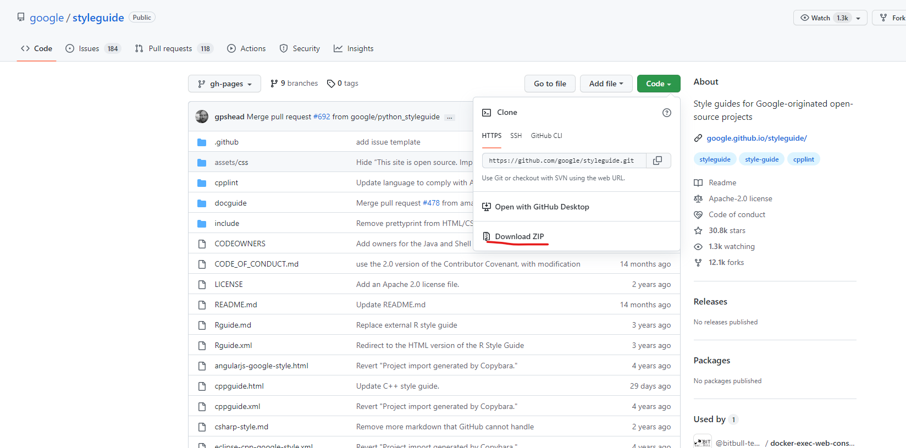The height and width of the screenshot is (448, 906).
Task: Click the Download ZIP file icon
Action: (487, 236)
